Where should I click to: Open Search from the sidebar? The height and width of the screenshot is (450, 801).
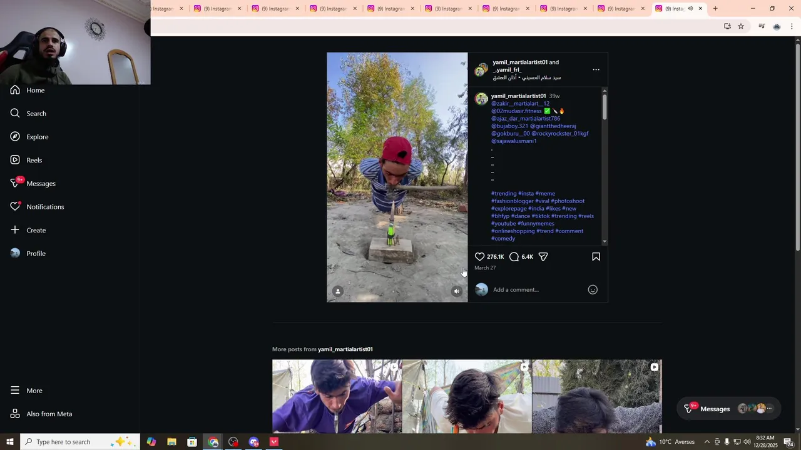click(x=28, y=113)
